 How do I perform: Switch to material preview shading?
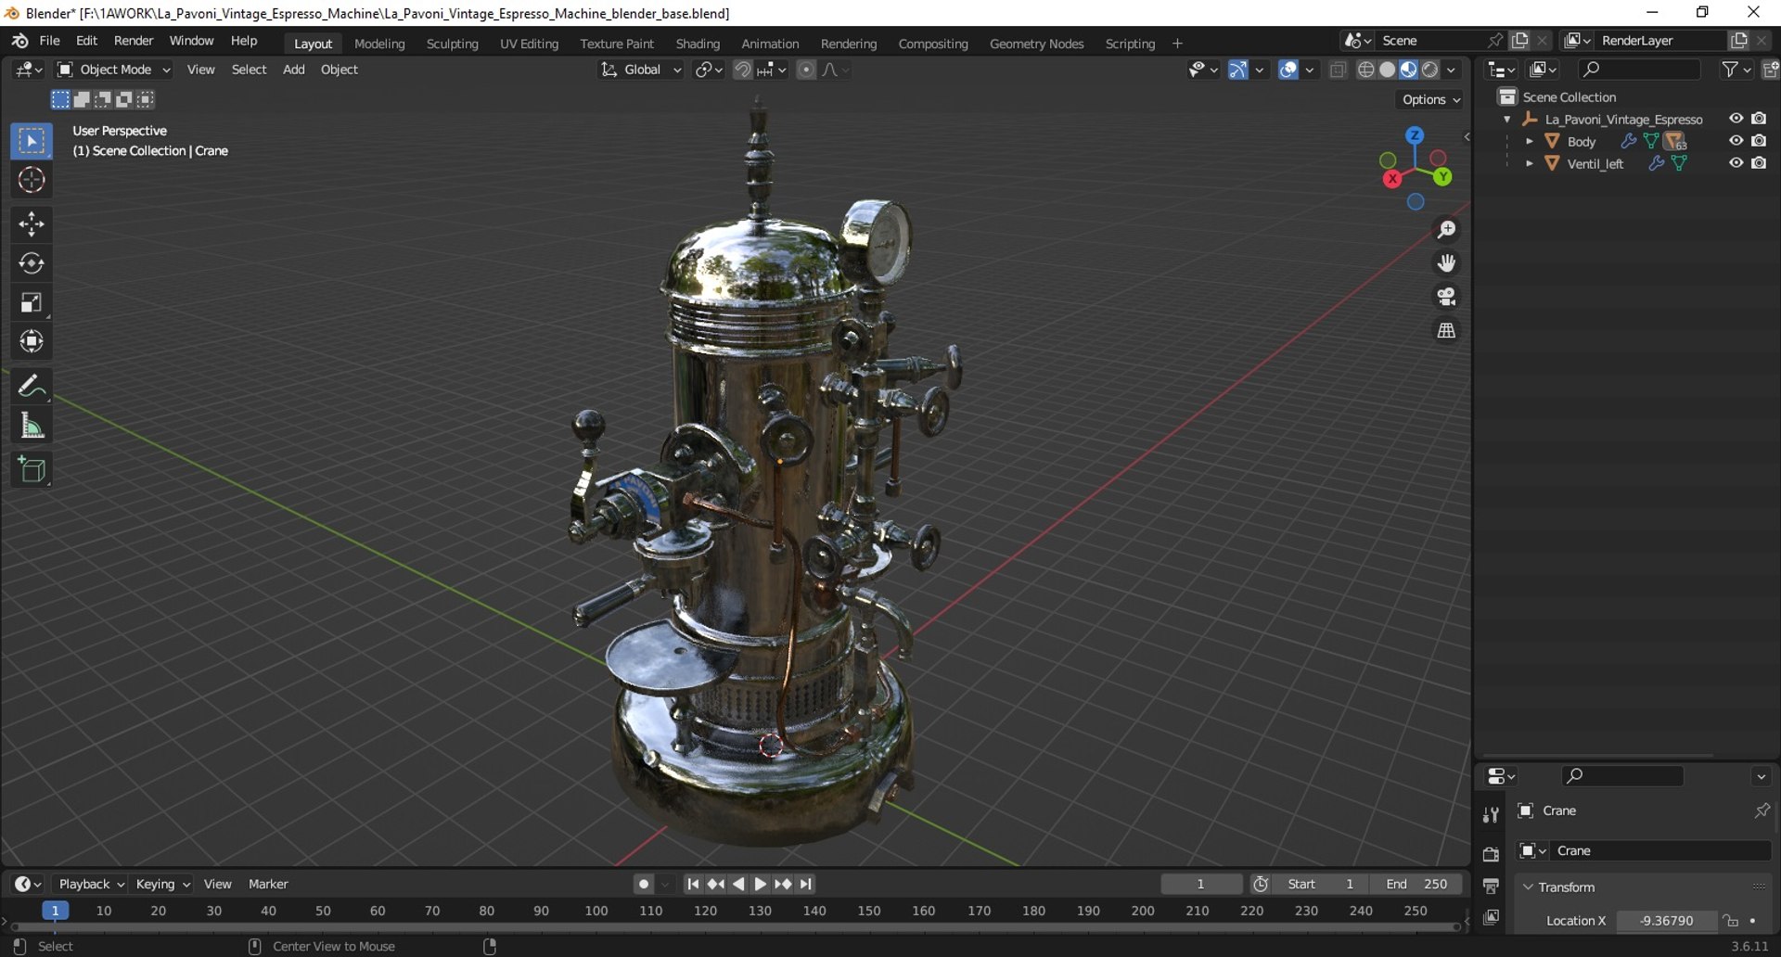(1409, 70)
